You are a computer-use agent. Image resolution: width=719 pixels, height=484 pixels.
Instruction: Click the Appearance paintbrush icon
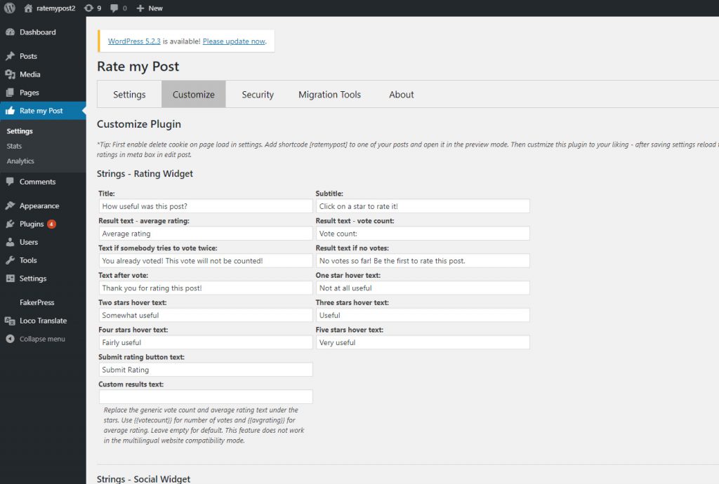[x=10, y=206]
